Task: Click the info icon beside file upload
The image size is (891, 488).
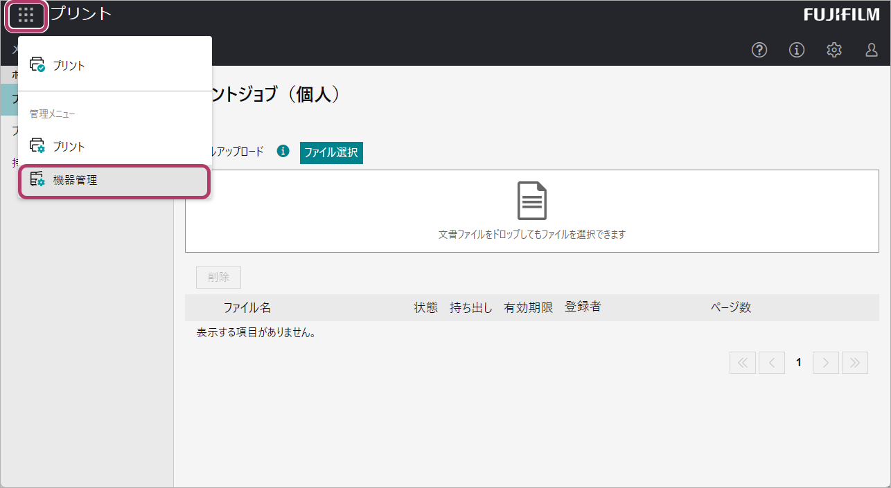Action: tap(283, 152)
